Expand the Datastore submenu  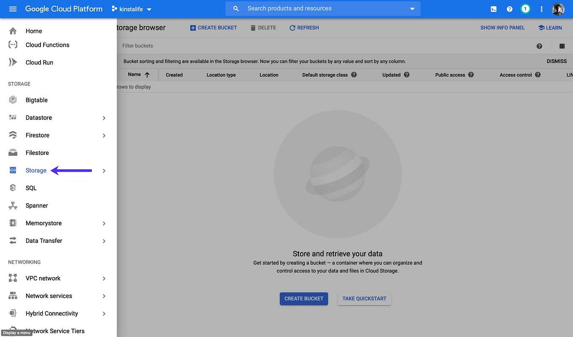[104, 118]
